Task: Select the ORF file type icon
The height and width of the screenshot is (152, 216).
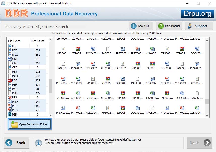Action: (x=10, y=67)
